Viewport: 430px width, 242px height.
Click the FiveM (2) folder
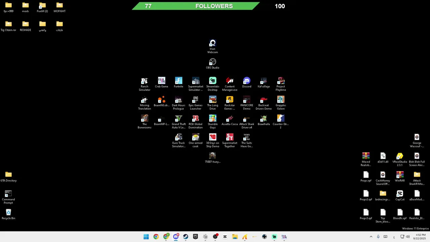click(x=42, y=7)
